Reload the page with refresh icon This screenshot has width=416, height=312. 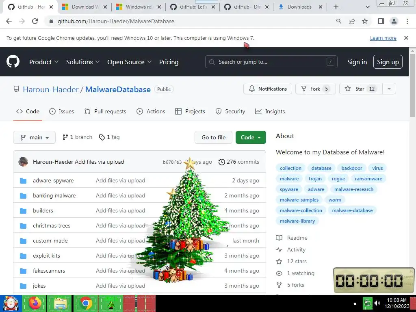[35, 21]
